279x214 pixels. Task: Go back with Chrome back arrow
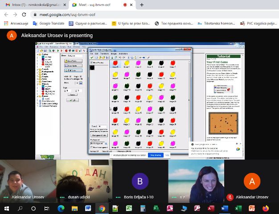point(6,15)
